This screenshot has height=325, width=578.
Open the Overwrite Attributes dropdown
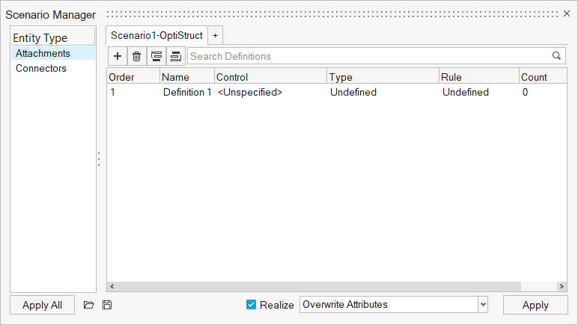(x=483, y=304)
